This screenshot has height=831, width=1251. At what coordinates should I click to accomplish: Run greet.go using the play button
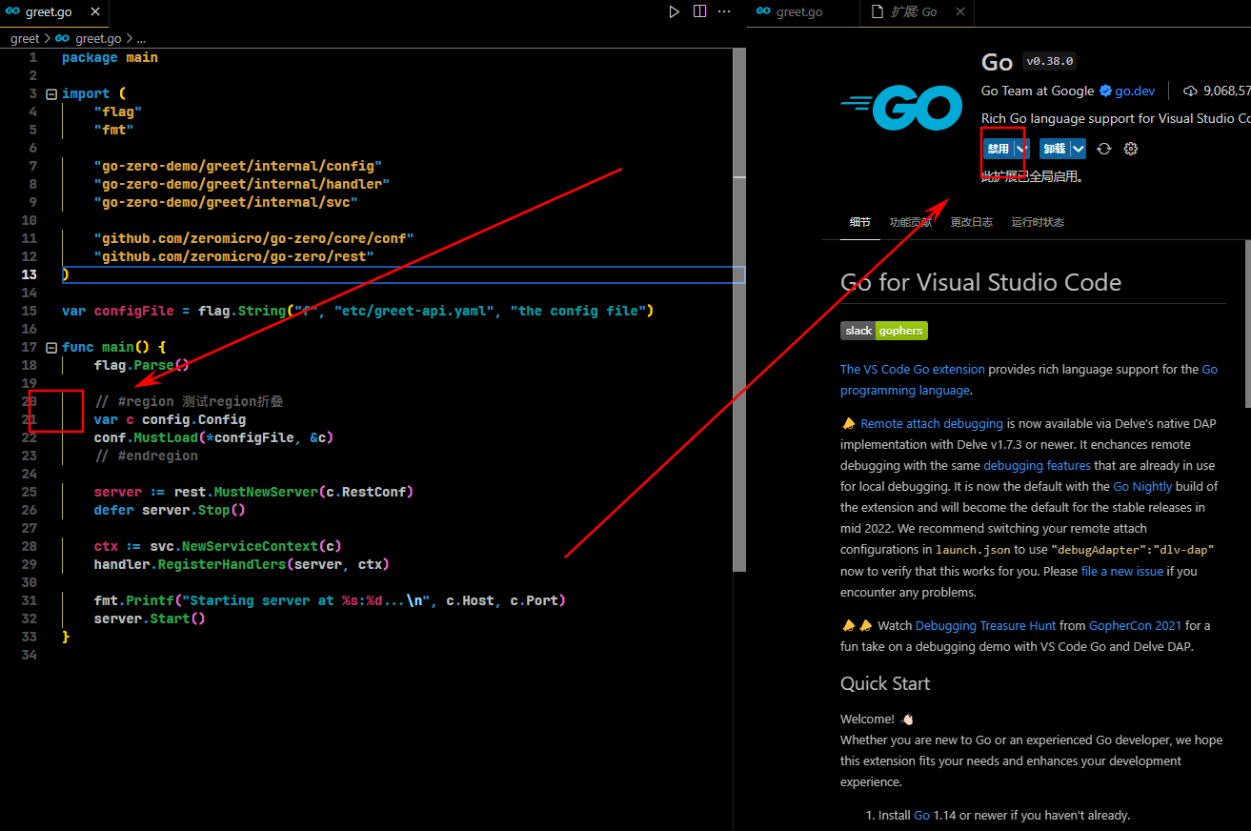coord(674,10)
